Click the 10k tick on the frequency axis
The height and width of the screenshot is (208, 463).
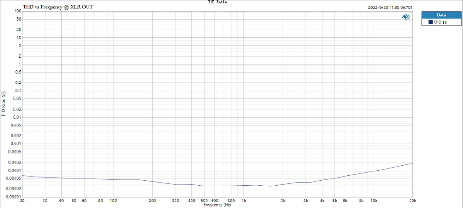pyautogui.click(x=373, y=201)
